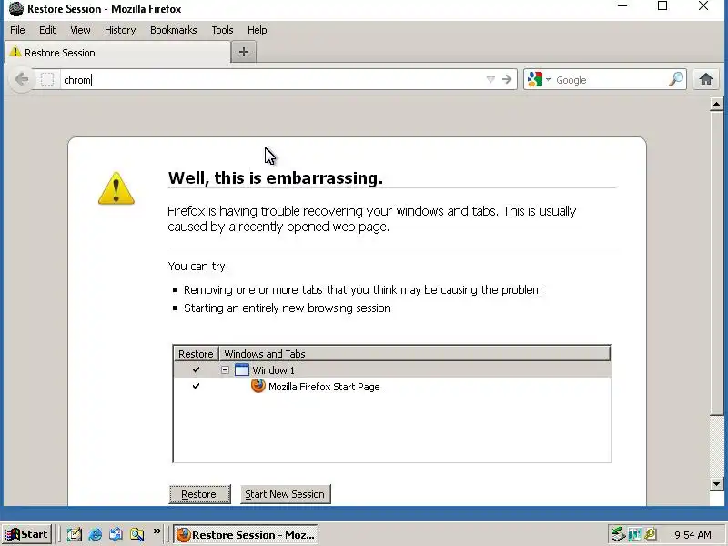Image resolution: width=728 pixels, height=546 pixels.
Task: Collapse the Window 1 tree node
Action: point(225,370)
